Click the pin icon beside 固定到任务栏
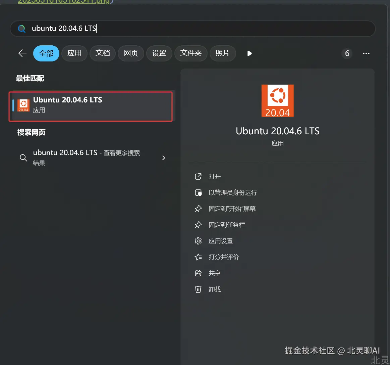390x365 pixels. [x=198, y=225]
